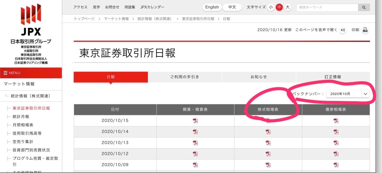The height and width of the screenshot is (173, 382).
Task: Go to マーケット情報 breadcrumb
Action: tap(116, 19)
